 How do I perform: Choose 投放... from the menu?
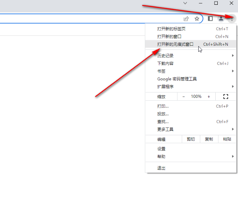(191, 114)
